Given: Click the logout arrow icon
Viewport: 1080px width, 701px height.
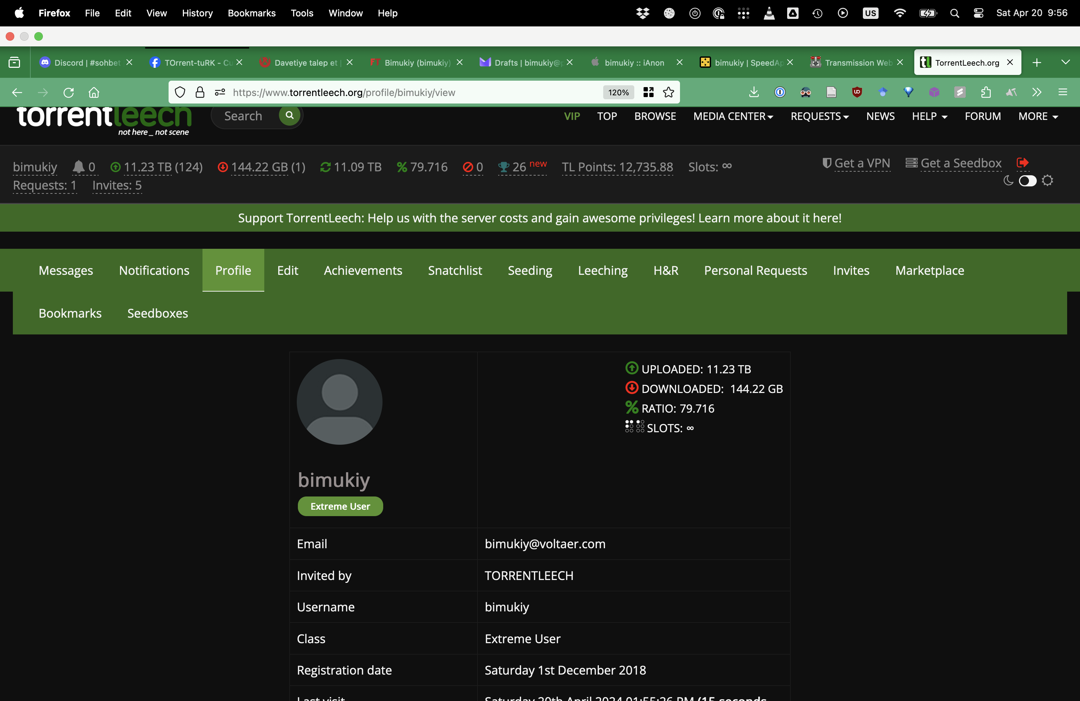Looking at the screenshot, I should point(1022,163).
